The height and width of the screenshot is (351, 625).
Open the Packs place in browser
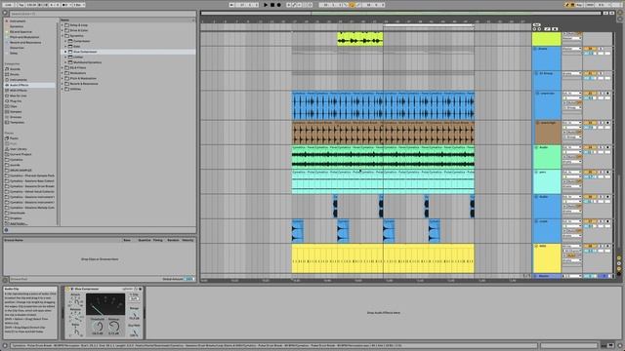pyautogui.click(x=14, y=138)
